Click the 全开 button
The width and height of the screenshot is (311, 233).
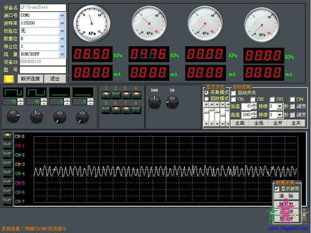(277, 123)
